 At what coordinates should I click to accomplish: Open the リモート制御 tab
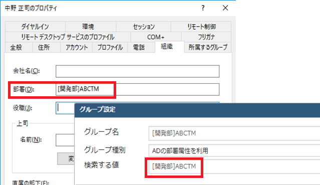[x=201, y=27]
